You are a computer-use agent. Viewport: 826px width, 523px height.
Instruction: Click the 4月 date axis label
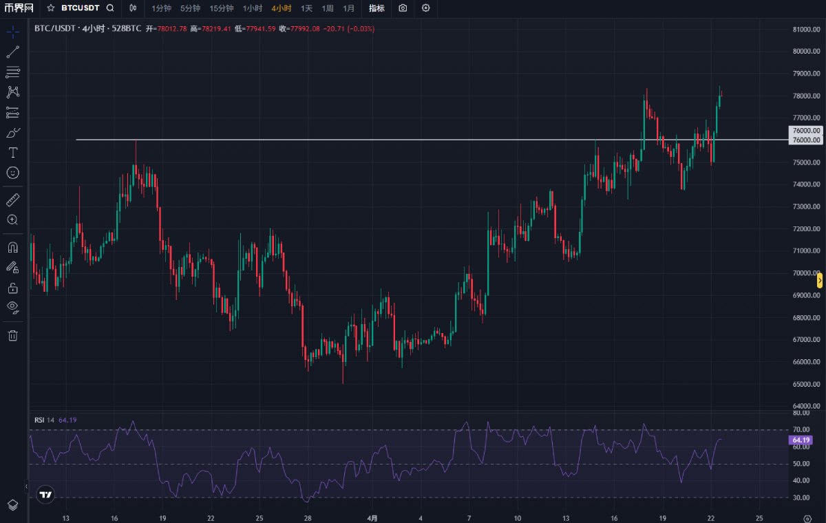pyautogui.click(x=372, y=517)
